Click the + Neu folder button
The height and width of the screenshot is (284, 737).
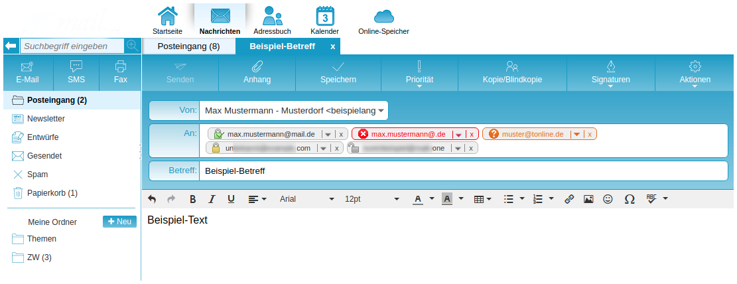click(x=120, y=222)
